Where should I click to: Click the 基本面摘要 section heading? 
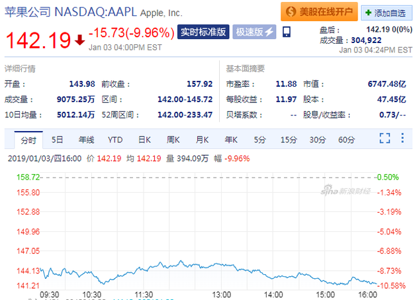coord(245,69)
